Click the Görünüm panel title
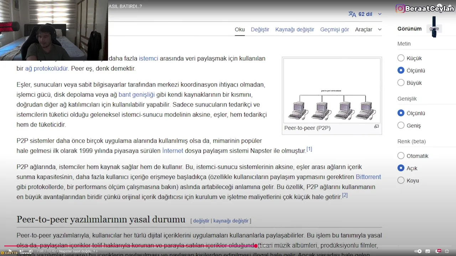 (409, 29)
